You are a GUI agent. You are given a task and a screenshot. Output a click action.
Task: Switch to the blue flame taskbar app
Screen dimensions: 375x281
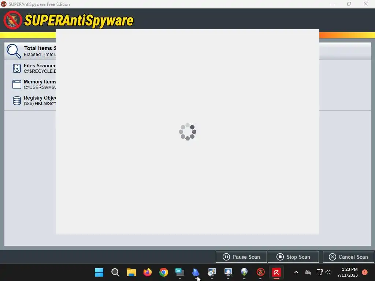click(196, 272)
